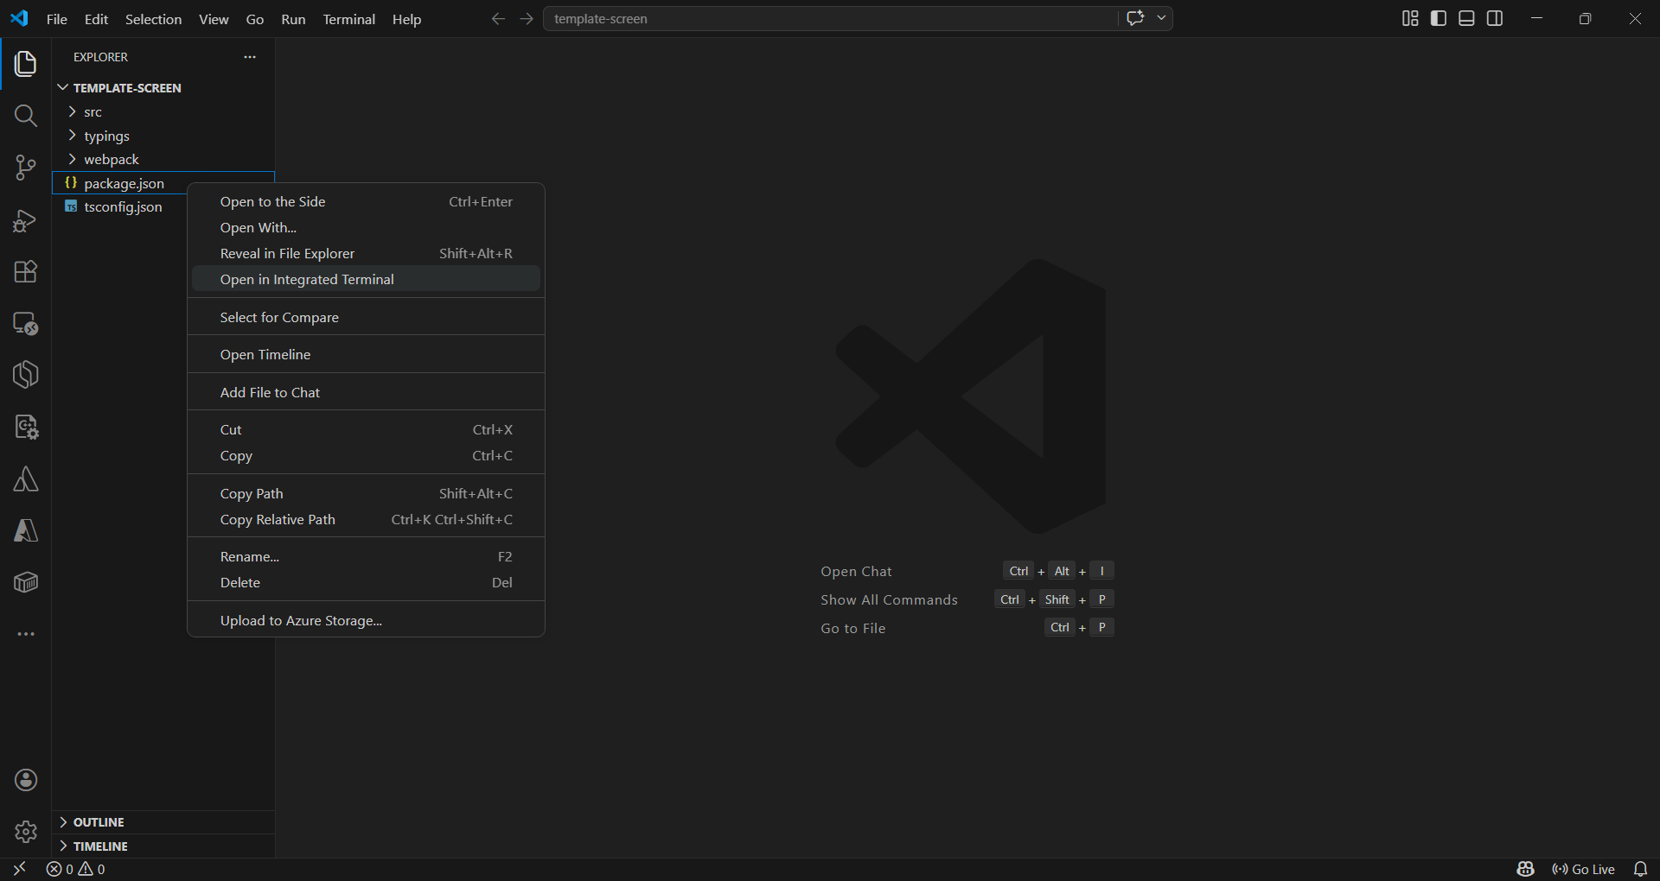Expand the src folder
The image size is (1660, 881).
click(163, 112)
